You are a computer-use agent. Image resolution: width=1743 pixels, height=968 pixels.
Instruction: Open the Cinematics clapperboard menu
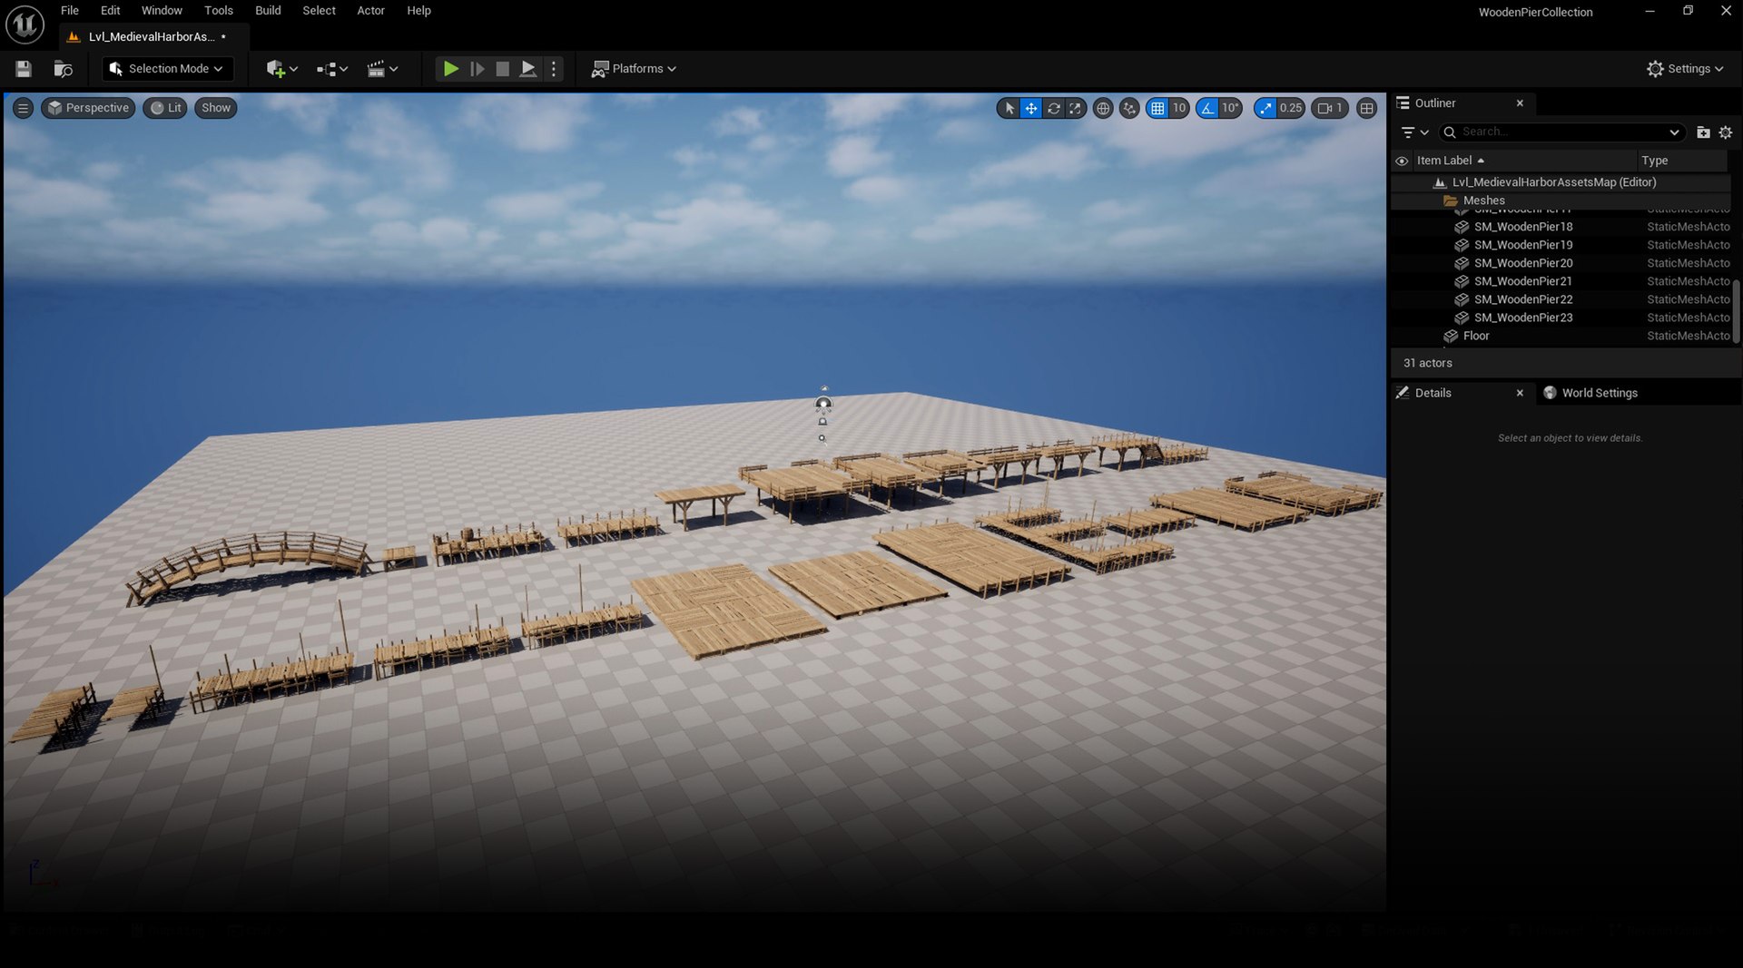coord(382,69)
